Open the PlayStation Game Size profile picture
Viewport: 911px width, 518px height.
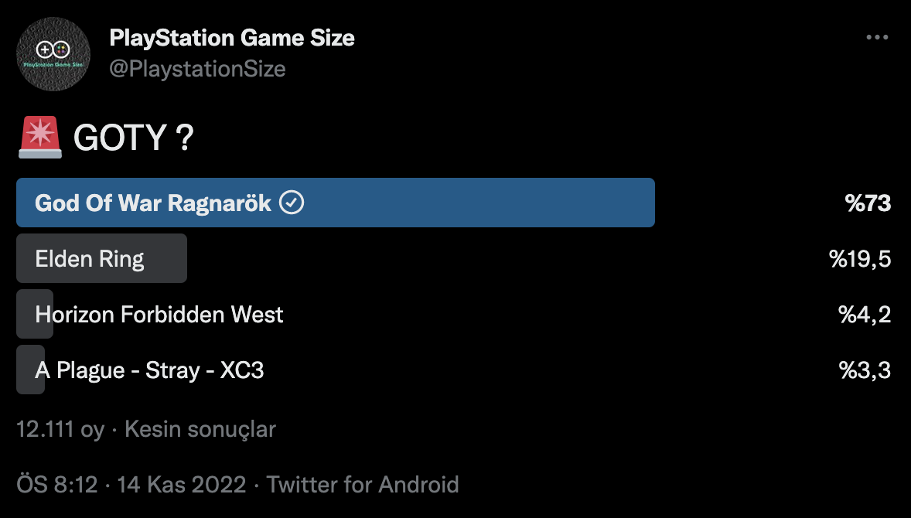(x=53, y=54)
